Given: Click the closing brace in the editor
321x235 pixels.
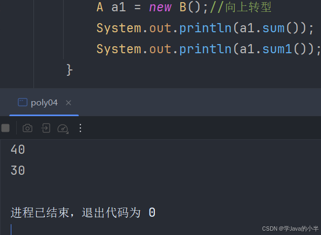Looking at the screenshot, I should tap(70, 70).
